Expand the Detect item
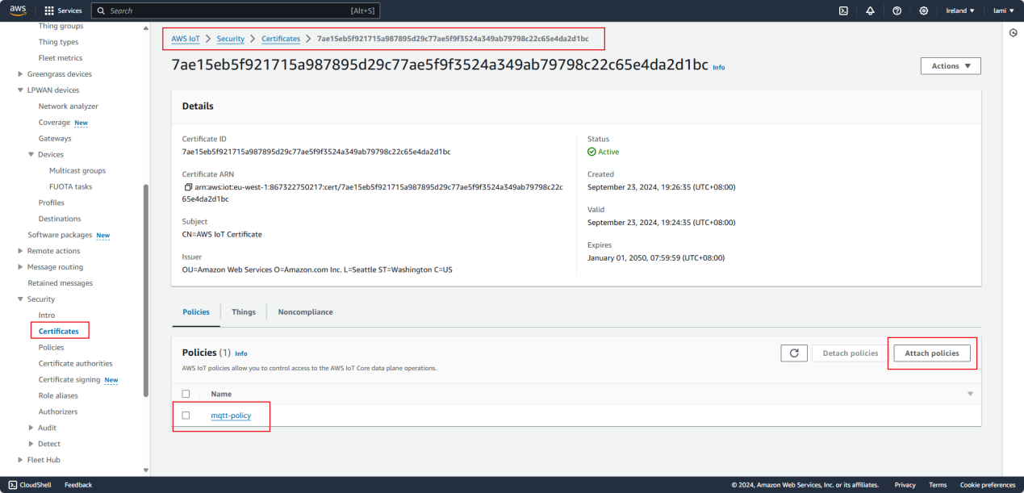 [x=31, y=444]
